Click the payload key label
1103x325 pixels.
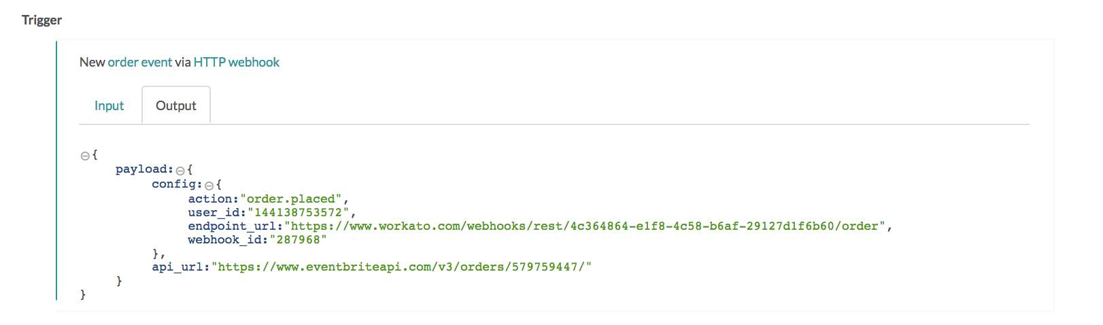click(x=142, y=169)
